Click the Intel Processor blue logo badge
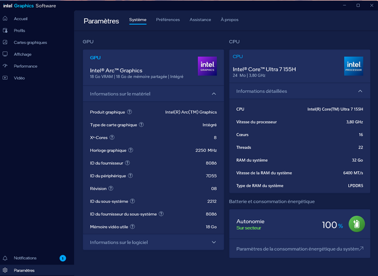Viewport: 378px width, 276px height. pos(353,66)
